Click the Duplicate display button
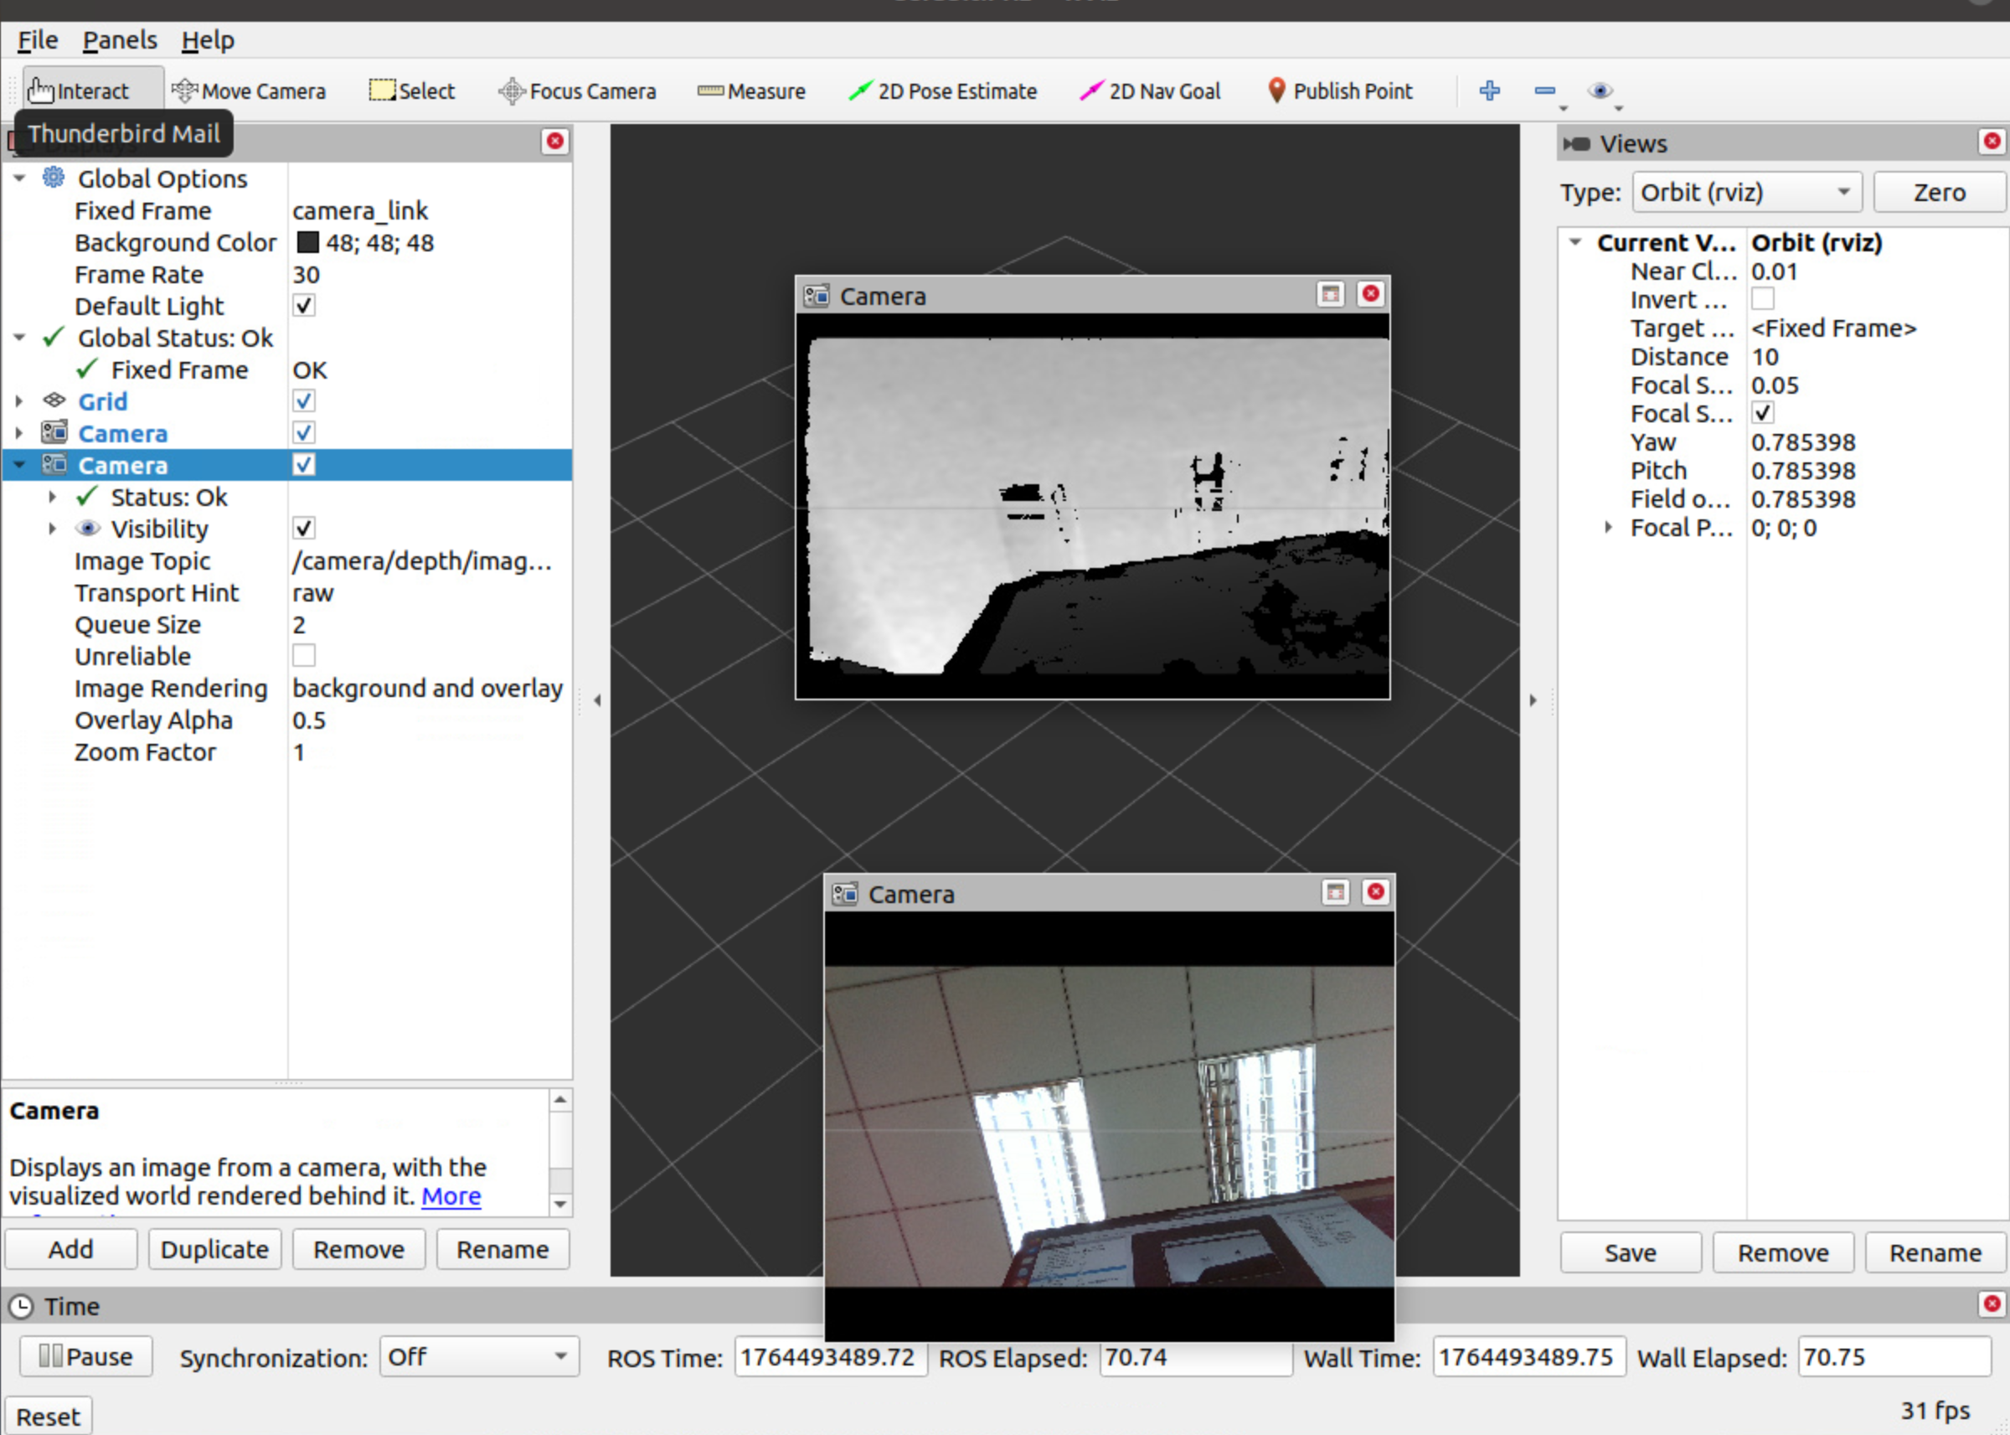Image resolution: width=2010 pixels, height=1435 pixels. [214, 1249]
